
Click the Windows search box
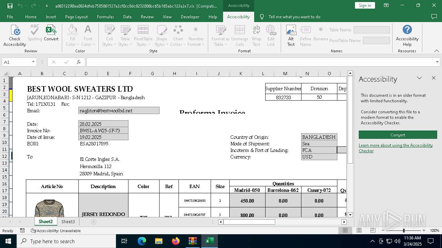[x=66, y=241]
